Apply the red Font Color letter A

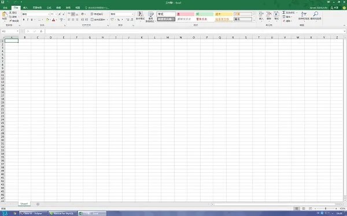53,20
